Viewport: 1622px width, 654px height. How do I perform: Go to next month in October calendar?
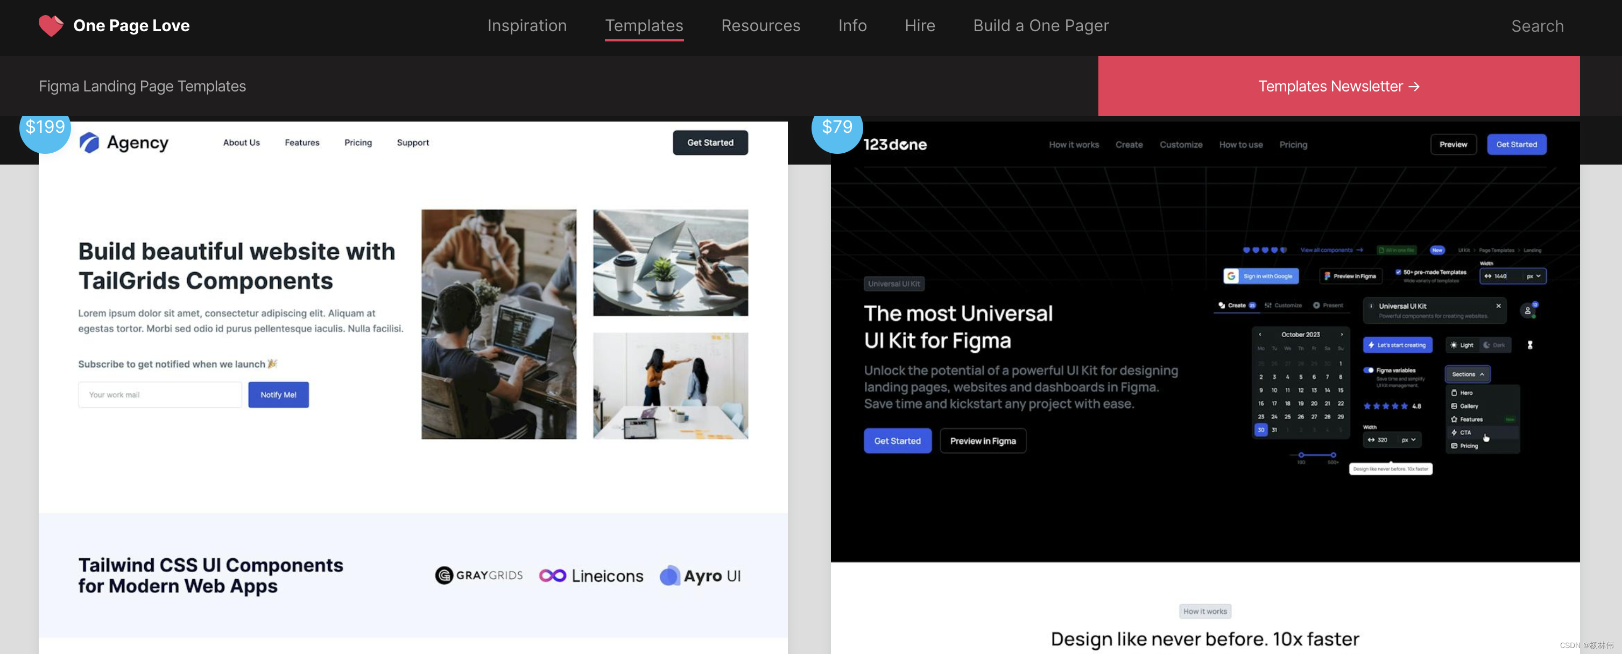1342,334
